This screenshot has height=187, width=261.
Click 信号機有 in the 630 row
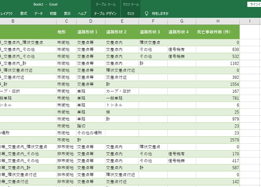[182, 50]
